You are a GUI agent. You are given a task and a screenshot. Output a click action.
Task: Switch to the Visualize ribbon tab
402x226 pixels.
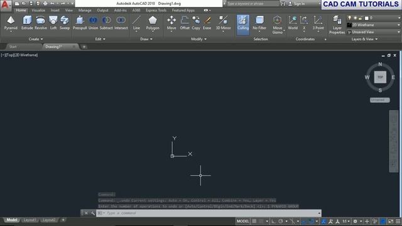[38, 10]
